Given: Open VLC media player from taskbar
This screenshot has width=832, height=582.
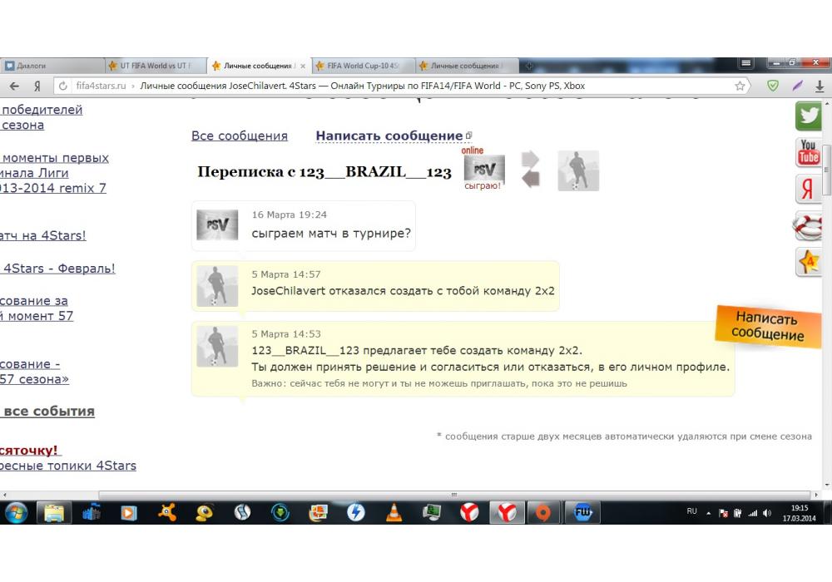Looking at the screenshot, I should 394,513.
